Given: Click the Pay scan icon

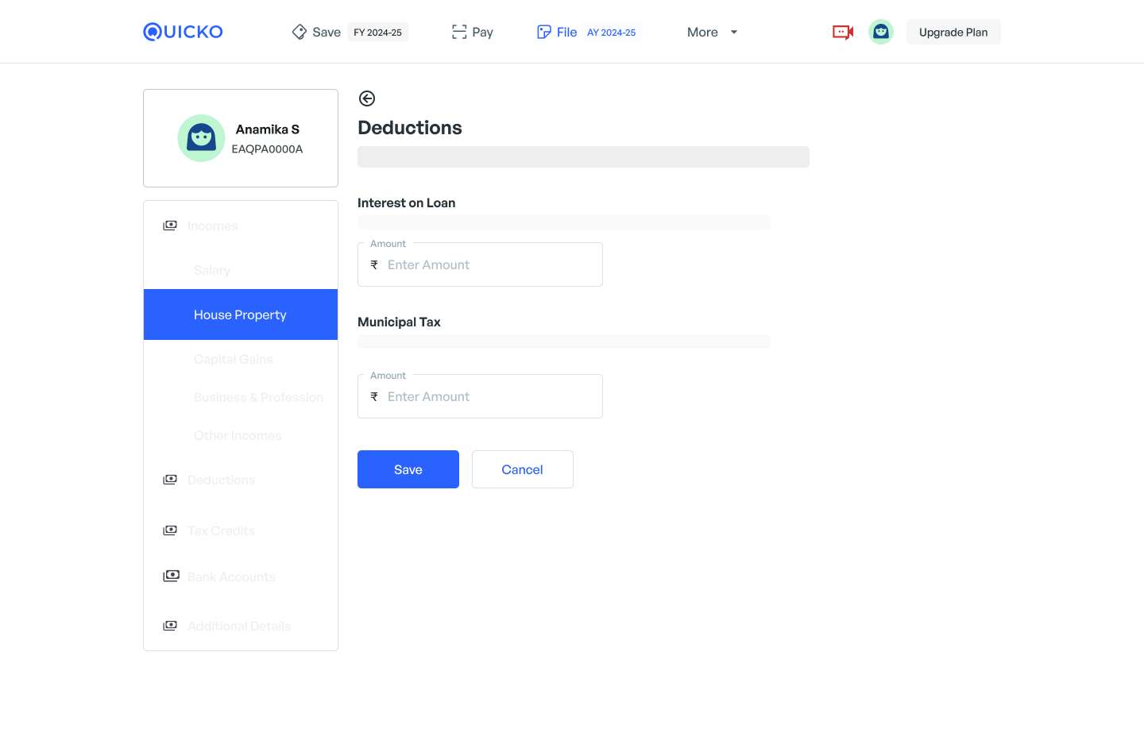Looking at the screenshot, I should [459, 32].
